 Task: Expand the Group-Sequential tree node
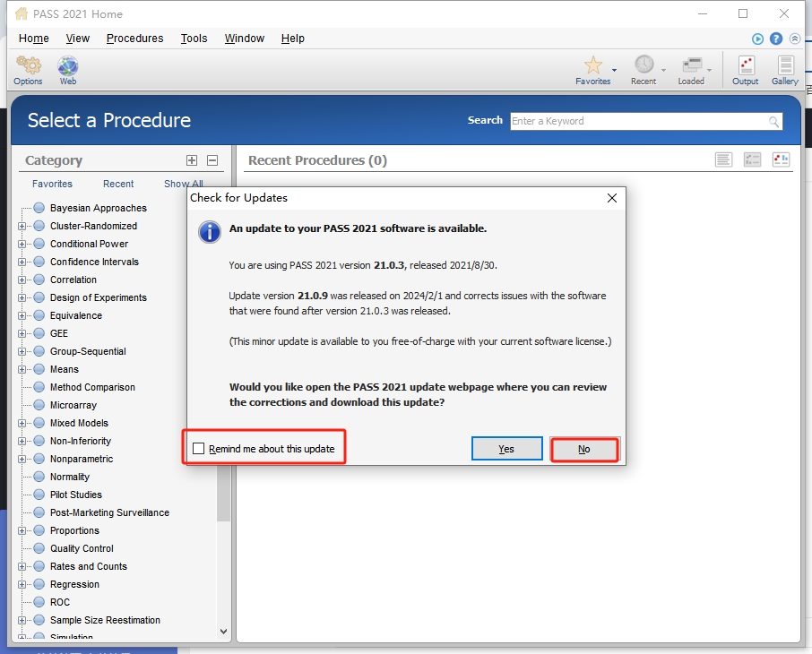[x=22, y=351]
